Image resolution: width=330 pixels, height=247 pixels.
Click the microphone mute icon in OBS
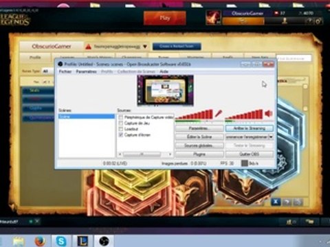pyautogui.click(x=219, y=113)
